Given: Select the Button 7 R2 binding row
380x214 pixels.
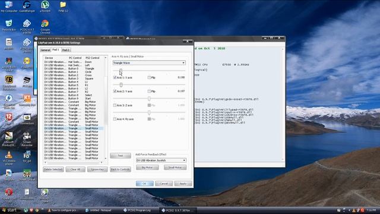Looking at the screenshot, I should (73, 92).
